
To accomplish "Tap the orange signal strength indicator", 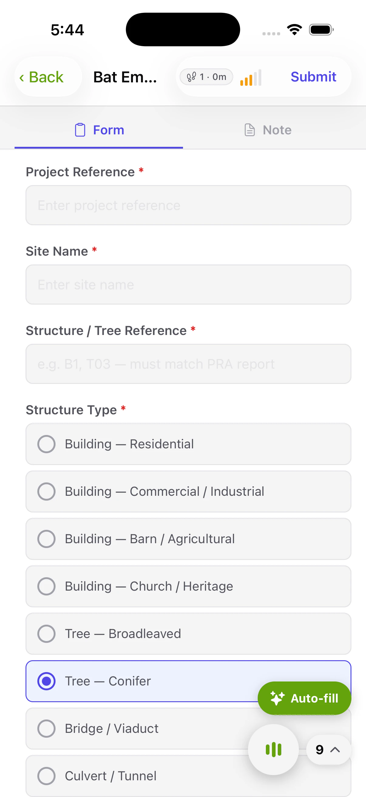I will 250,77.
